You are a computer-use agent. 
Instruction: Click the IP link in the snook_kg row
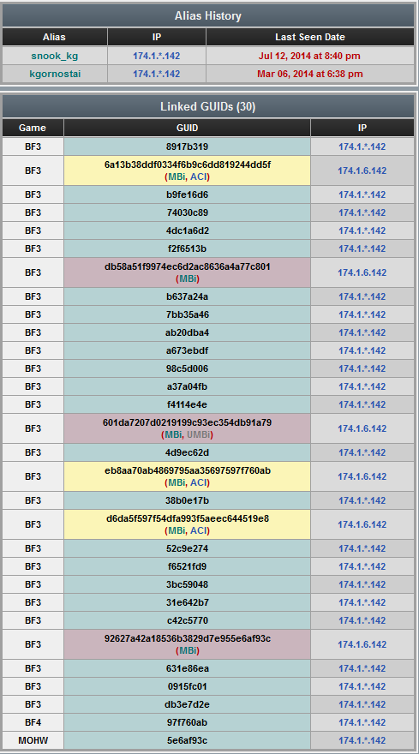pyautogui.click(x=156, y=56)
